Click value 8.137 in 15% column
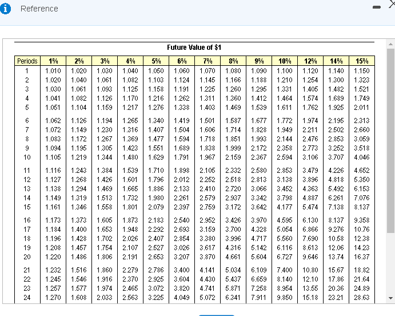 tap(361, 207)
